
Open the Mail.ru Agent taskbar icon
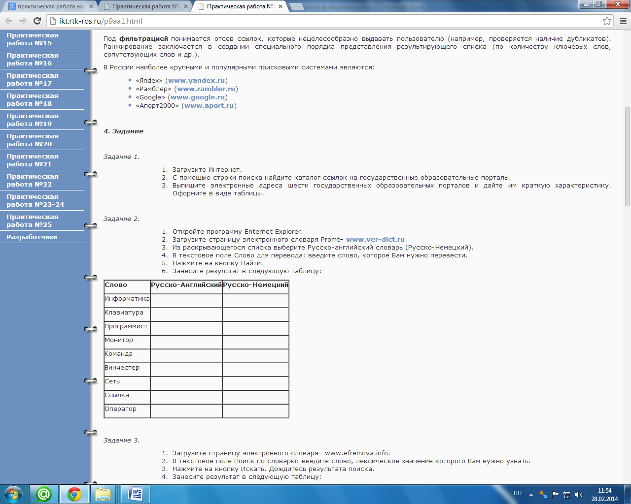point(44,494)
